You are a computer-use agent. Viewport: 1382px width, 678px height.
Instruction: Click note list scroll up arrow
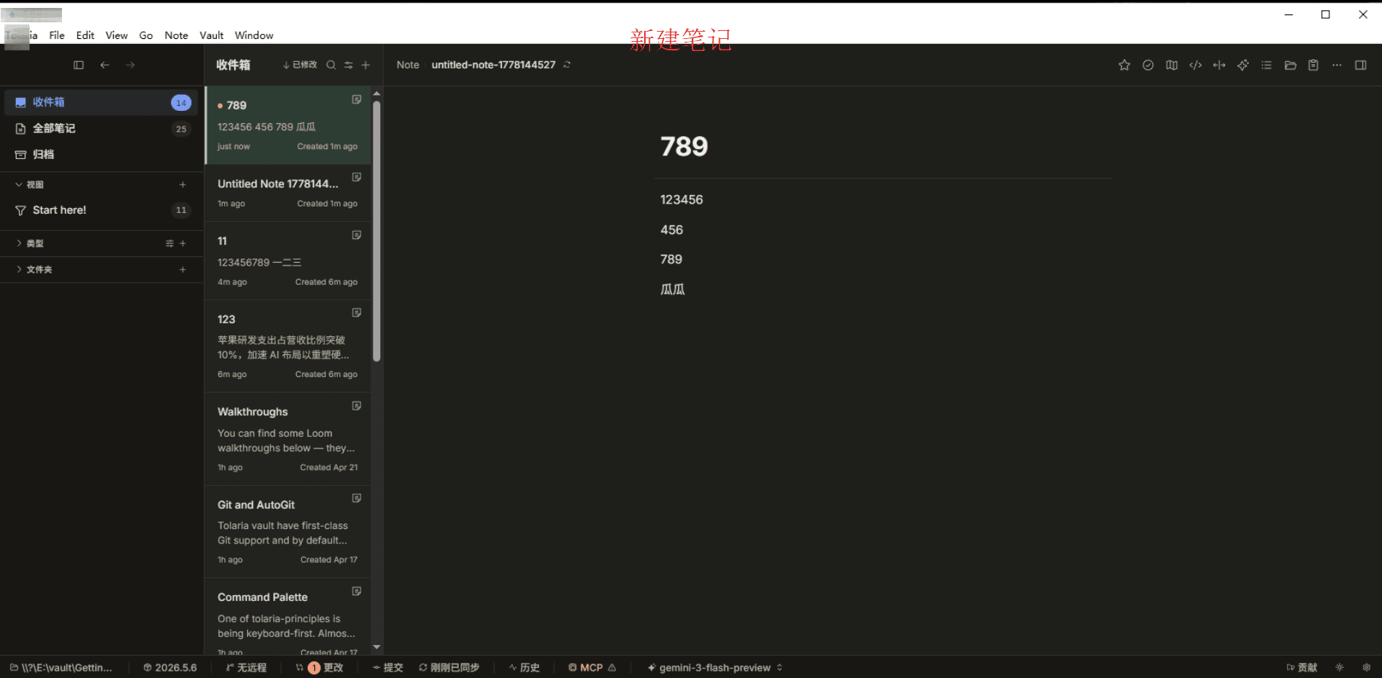[x=376, y=94]
